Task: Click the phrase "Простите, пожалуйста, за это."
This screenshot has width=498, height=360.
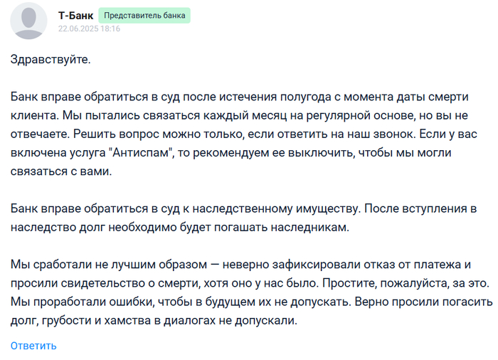Action: 406,283
